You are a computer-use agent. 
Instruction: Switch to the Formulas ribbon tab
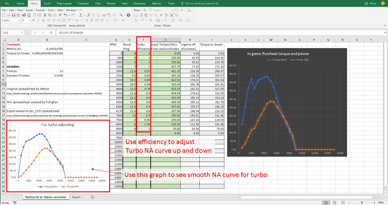(x=83, y=3)
